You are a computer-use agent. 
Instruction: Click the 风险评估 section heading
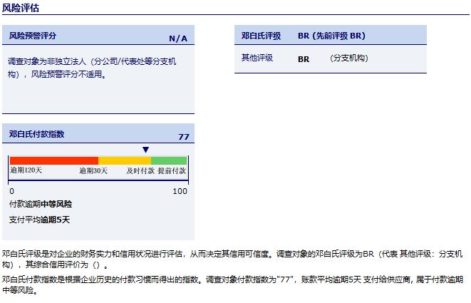tap(21, 8)
